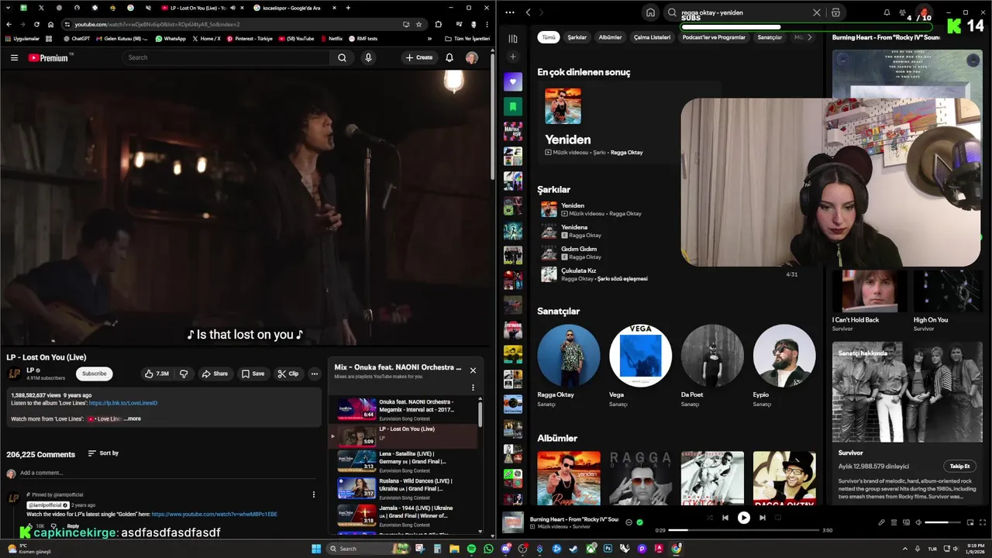Select Çalma Listeleri filter
The width and height of the screenshot is (992, 558).
click(x=652, y=37)
